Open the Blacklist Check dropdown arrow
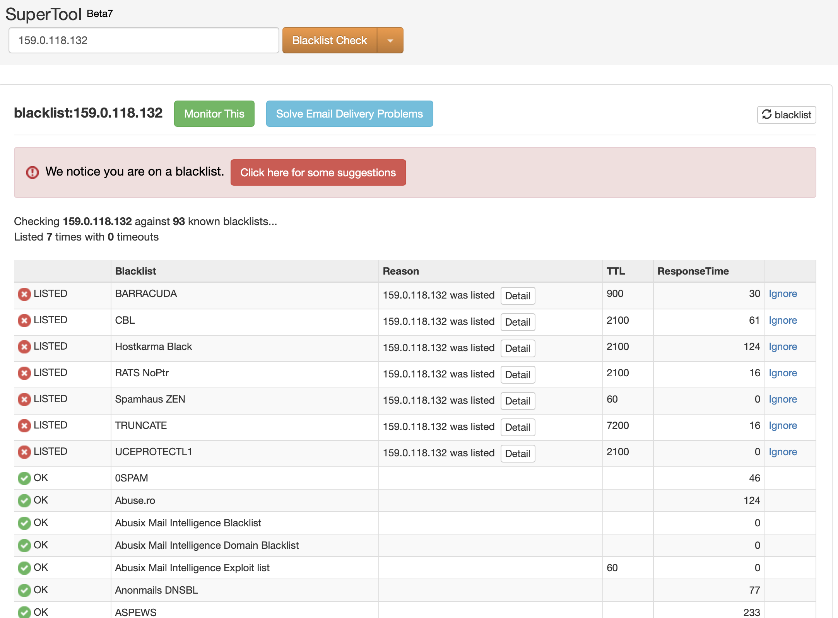 pyautogui.click(x=390, y=40)
